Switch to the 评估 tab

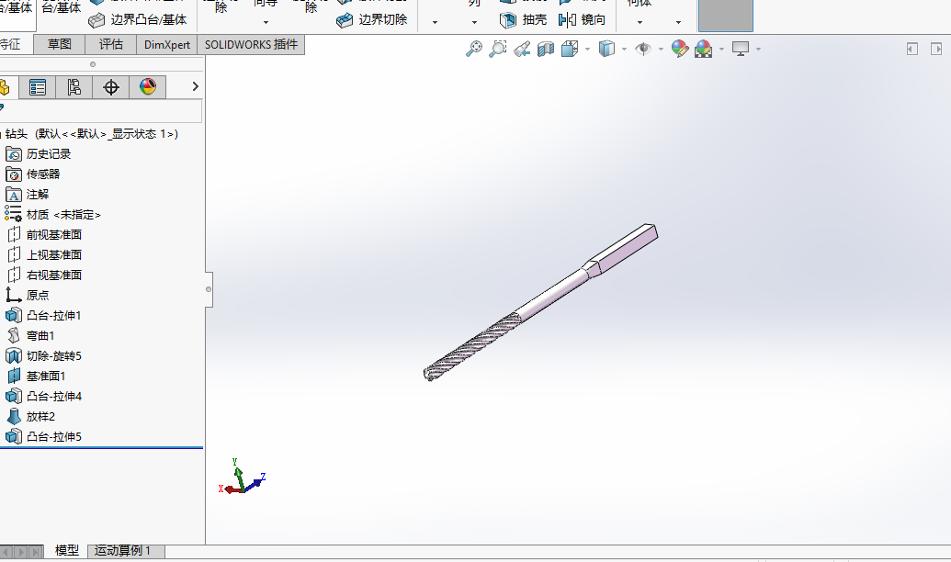point(111,44)
